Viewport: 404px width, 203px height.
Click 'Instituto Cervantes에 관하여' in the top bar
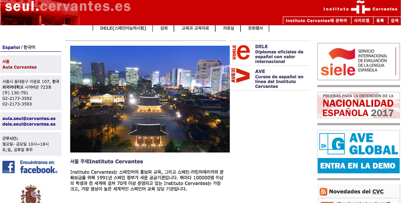[x=316, y=21]
